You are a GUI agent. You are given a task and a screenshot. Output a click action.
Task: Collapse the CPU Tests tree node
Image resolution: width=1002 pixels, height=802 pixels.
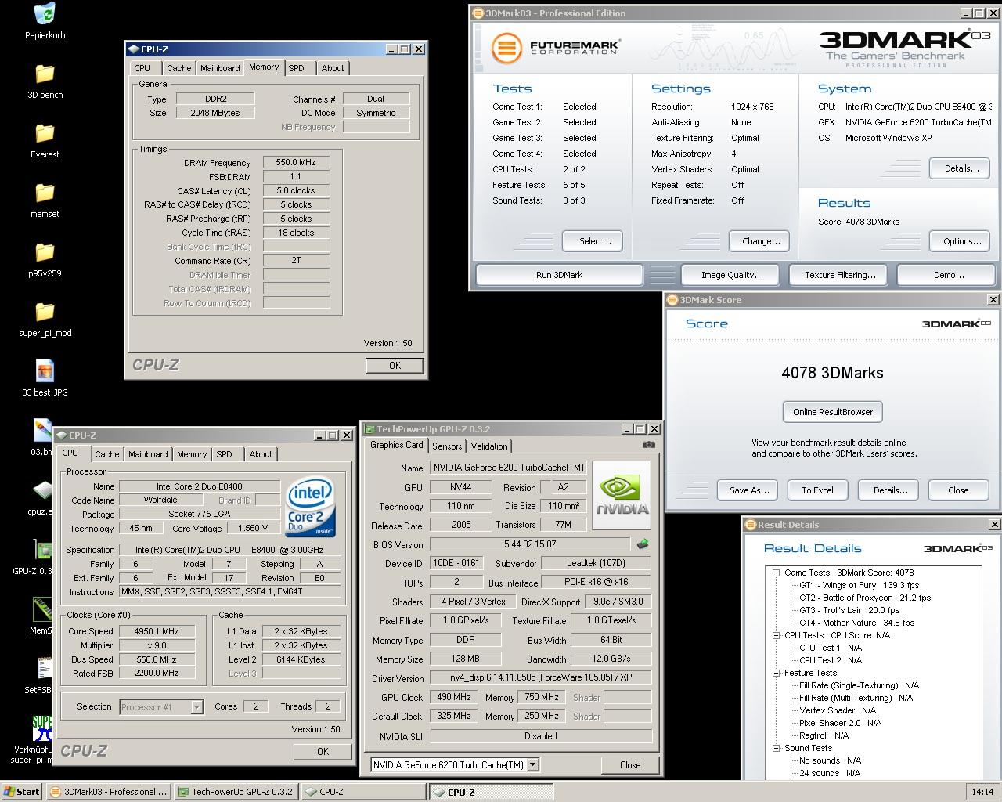click(x=776, y=635)
